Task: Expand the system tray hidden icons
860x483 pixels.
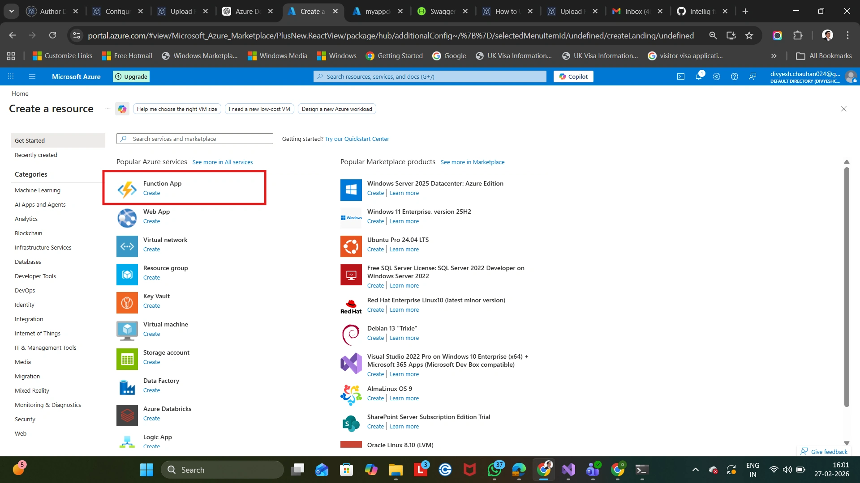Action: [696, 470]
